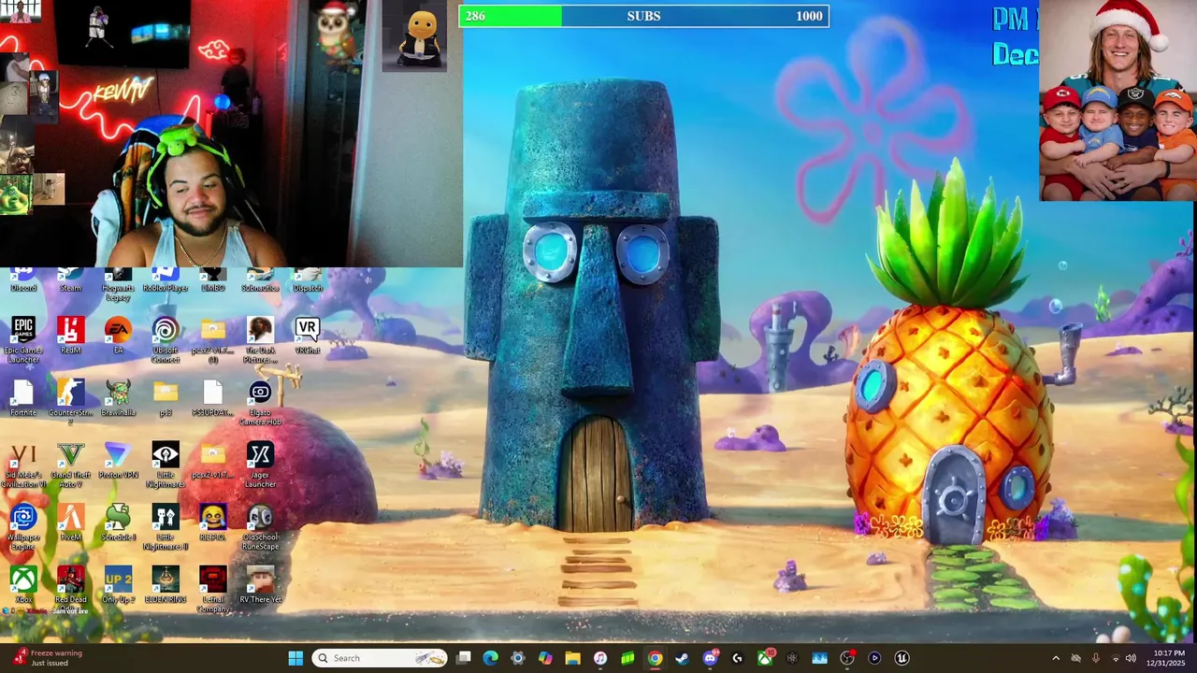Open the Xbox desktop shortcut

coord(23,585)
